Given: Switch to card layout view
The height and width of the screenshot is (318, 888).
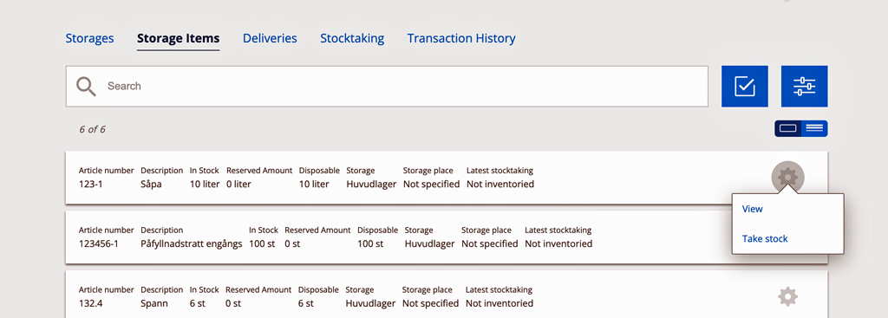Looking at the screenshot, I should [x=787, y=128].
